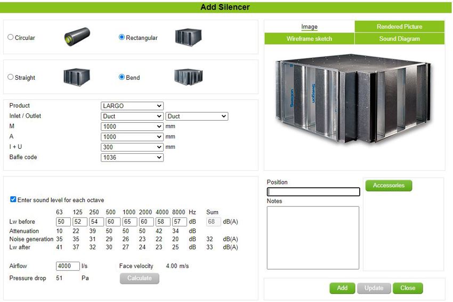Viewport: 453px width, 302px height.
Task: Expand the Bafle code dropdown
Action: [x=132, y=157]
